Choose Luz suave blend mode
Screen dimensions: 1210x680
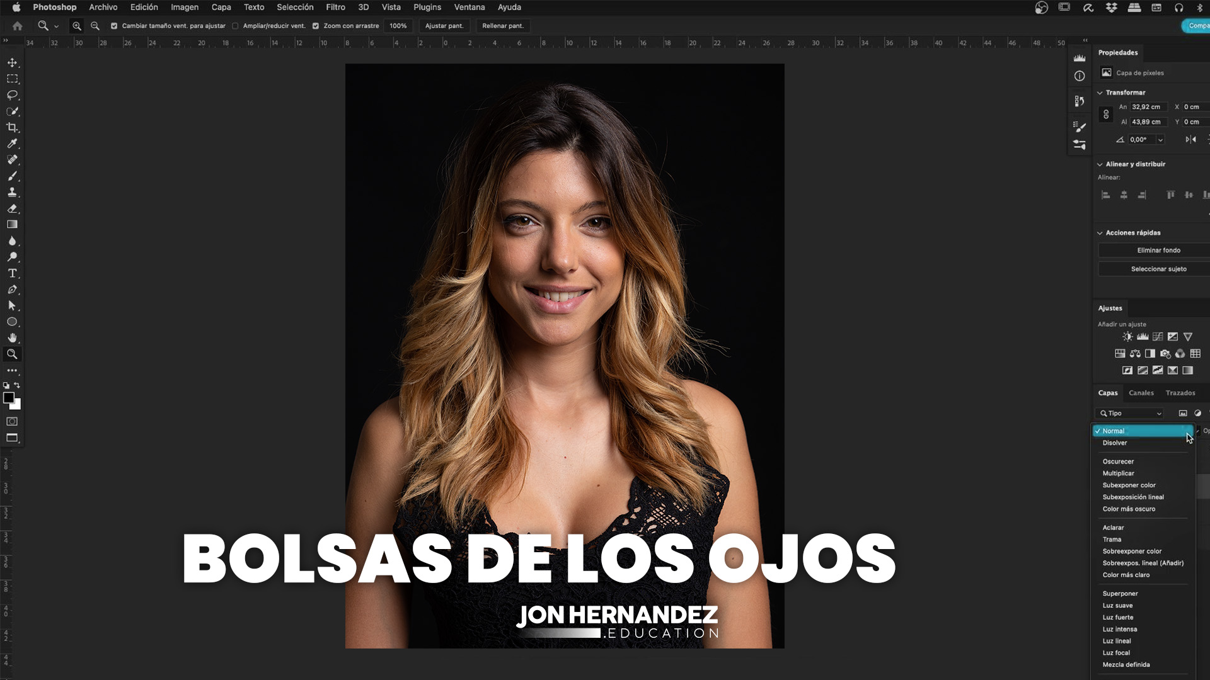[x=1117, y=606]
